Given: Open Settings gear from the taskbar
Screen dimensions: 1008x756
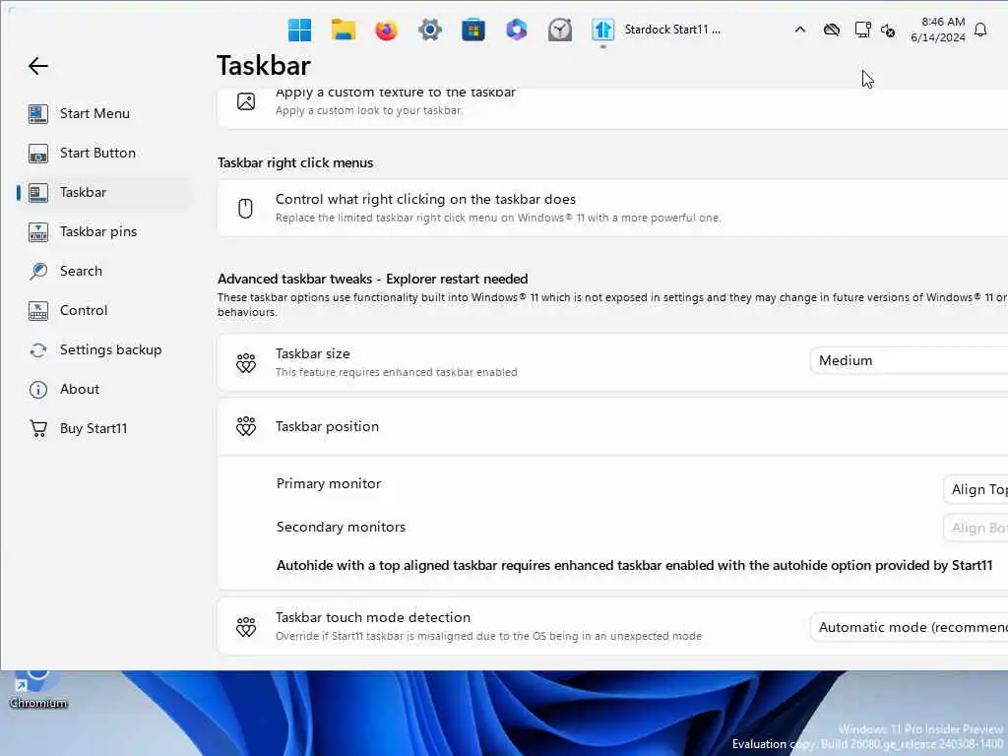Looking at the screenshot, I should click(429, 30).
